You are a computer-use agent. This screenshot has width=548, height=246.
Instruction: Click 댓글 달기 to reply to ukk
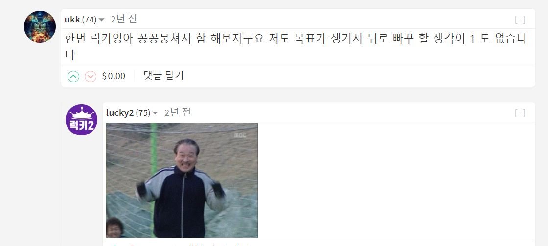point(163,75)
